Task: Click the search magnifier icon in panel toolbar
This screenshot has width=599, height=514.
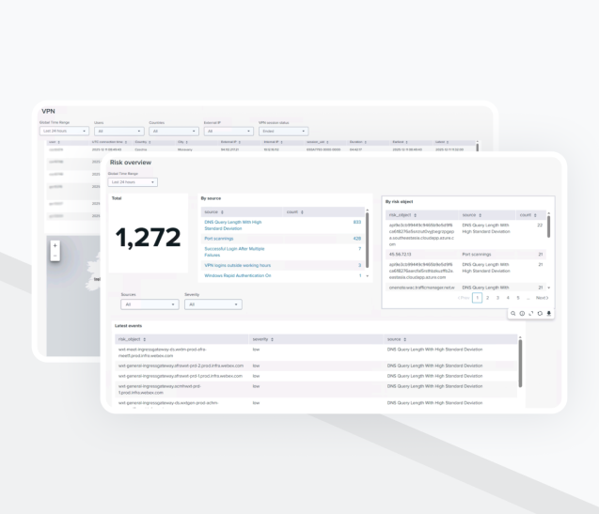Action: pyautogui.click(x=513, y=313)
